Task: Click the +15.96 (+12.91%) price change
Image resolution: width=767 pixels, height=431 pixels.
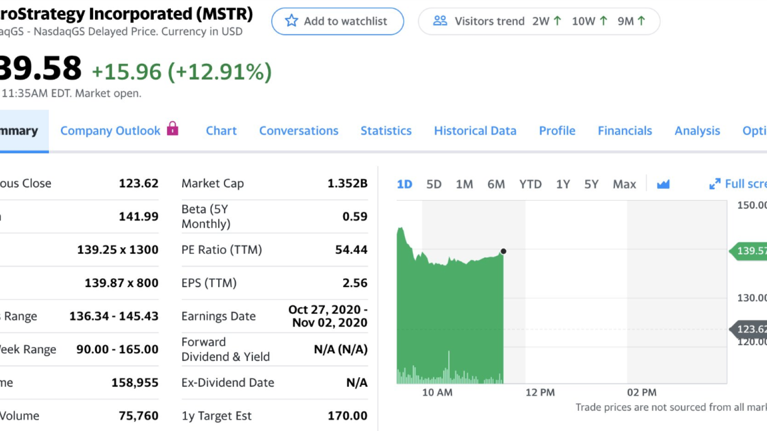Action: [182, 72]
